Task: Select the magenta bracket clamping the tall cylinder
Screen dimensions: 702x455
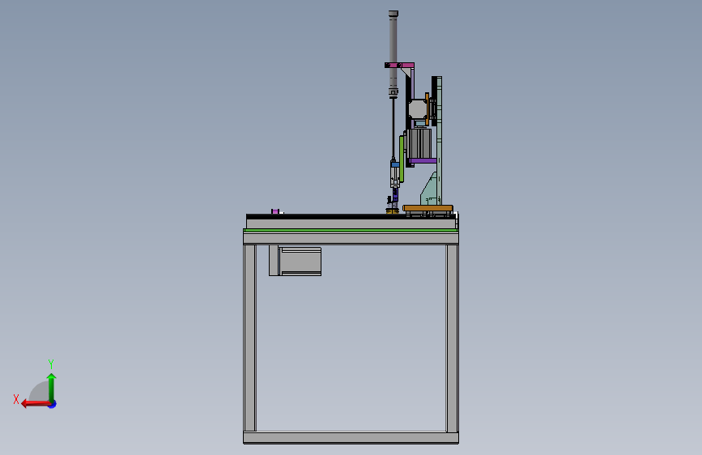Action: tap(399, 66)
